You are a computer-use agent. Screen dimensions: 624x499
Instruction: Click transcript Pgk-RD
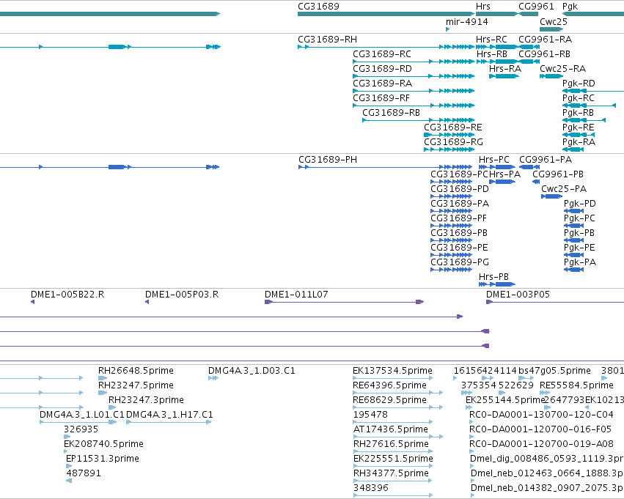593,91
